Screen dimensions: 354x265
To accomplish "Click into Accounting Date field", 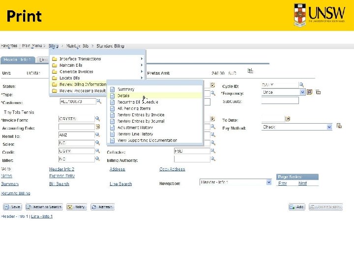I will tap(77, 127).
